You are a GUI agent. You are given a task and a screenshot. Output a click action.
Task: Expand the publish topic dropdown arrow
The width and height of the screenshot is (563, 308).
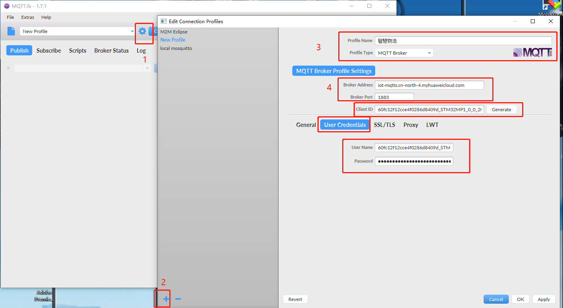click(x=147, y=68)
